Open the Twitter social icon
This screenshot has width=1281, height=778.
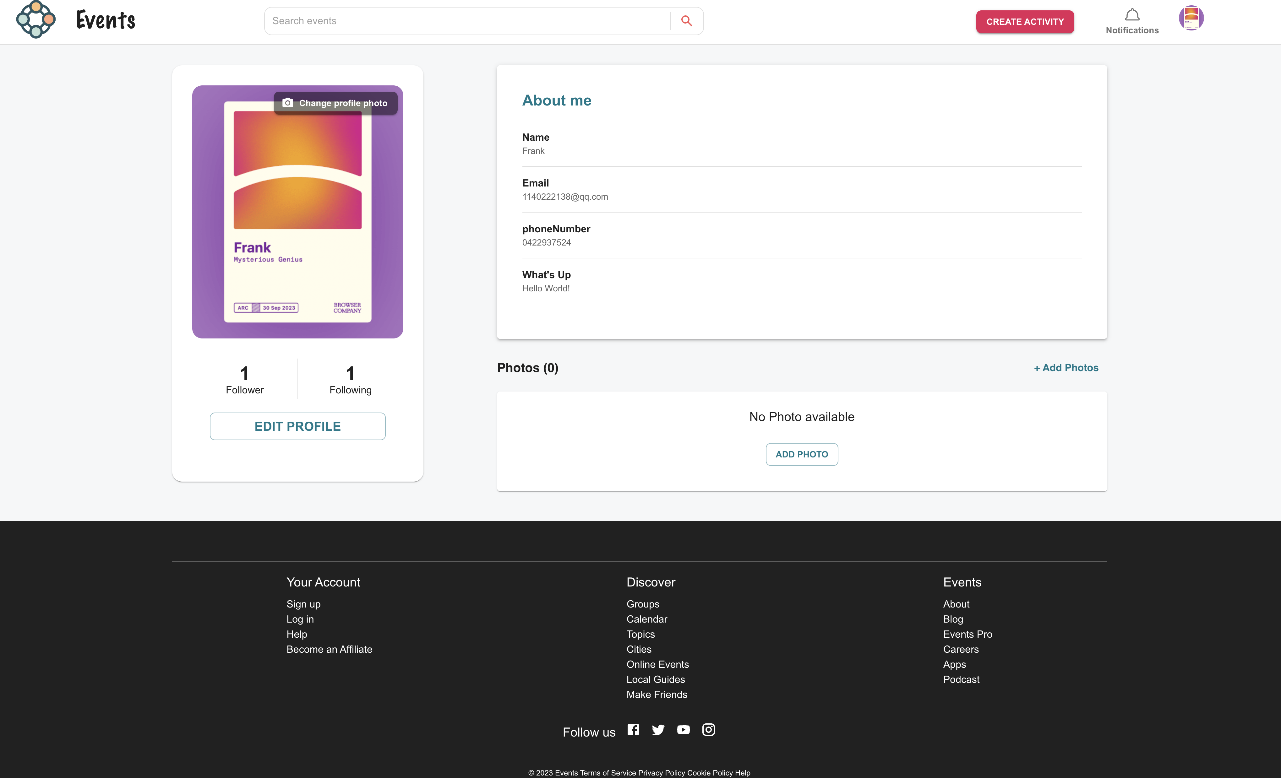point(658,729)
